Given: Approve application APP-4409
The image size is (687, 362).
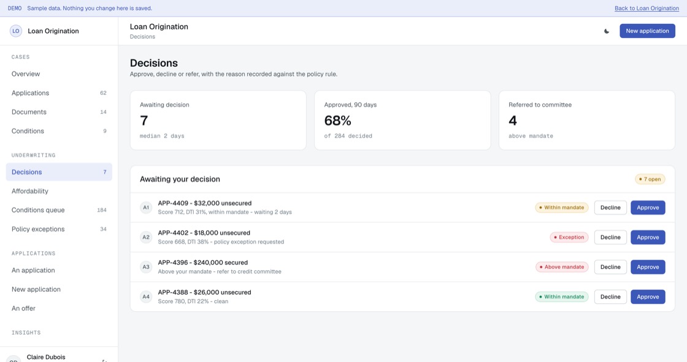Looking at the screenshot, I should (x=648, y=208).
